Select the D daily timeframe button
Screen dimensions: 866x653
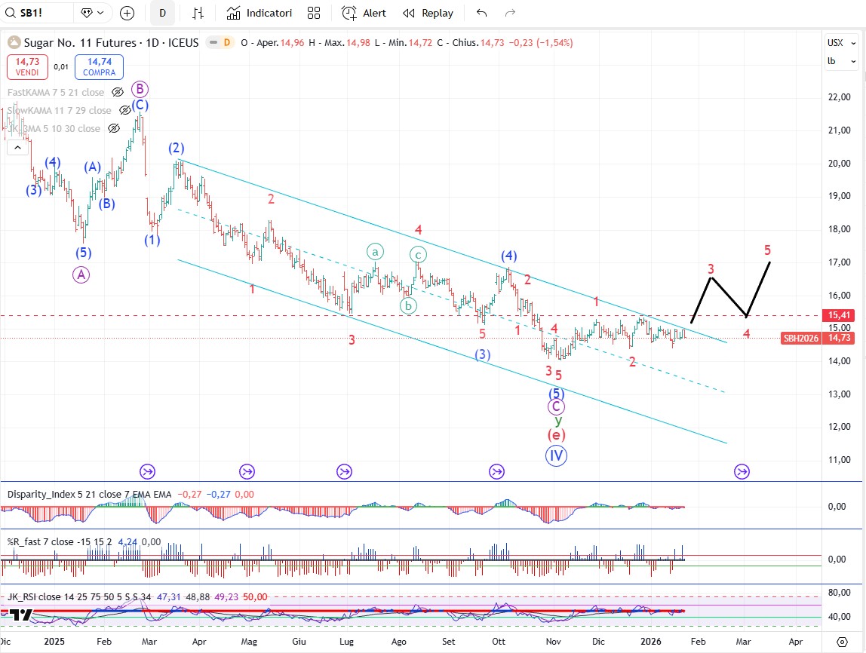click(162, 13)
